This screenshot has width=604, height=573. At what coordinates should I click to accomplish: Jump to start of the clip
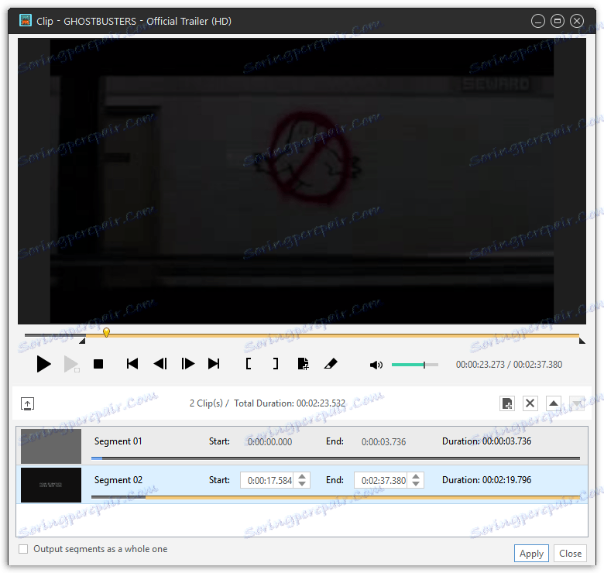[132, 364]
